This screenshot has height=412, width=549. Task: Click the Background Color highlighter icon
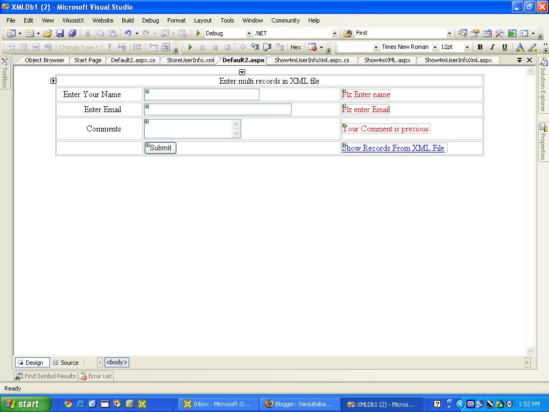(x=532, y=47)
